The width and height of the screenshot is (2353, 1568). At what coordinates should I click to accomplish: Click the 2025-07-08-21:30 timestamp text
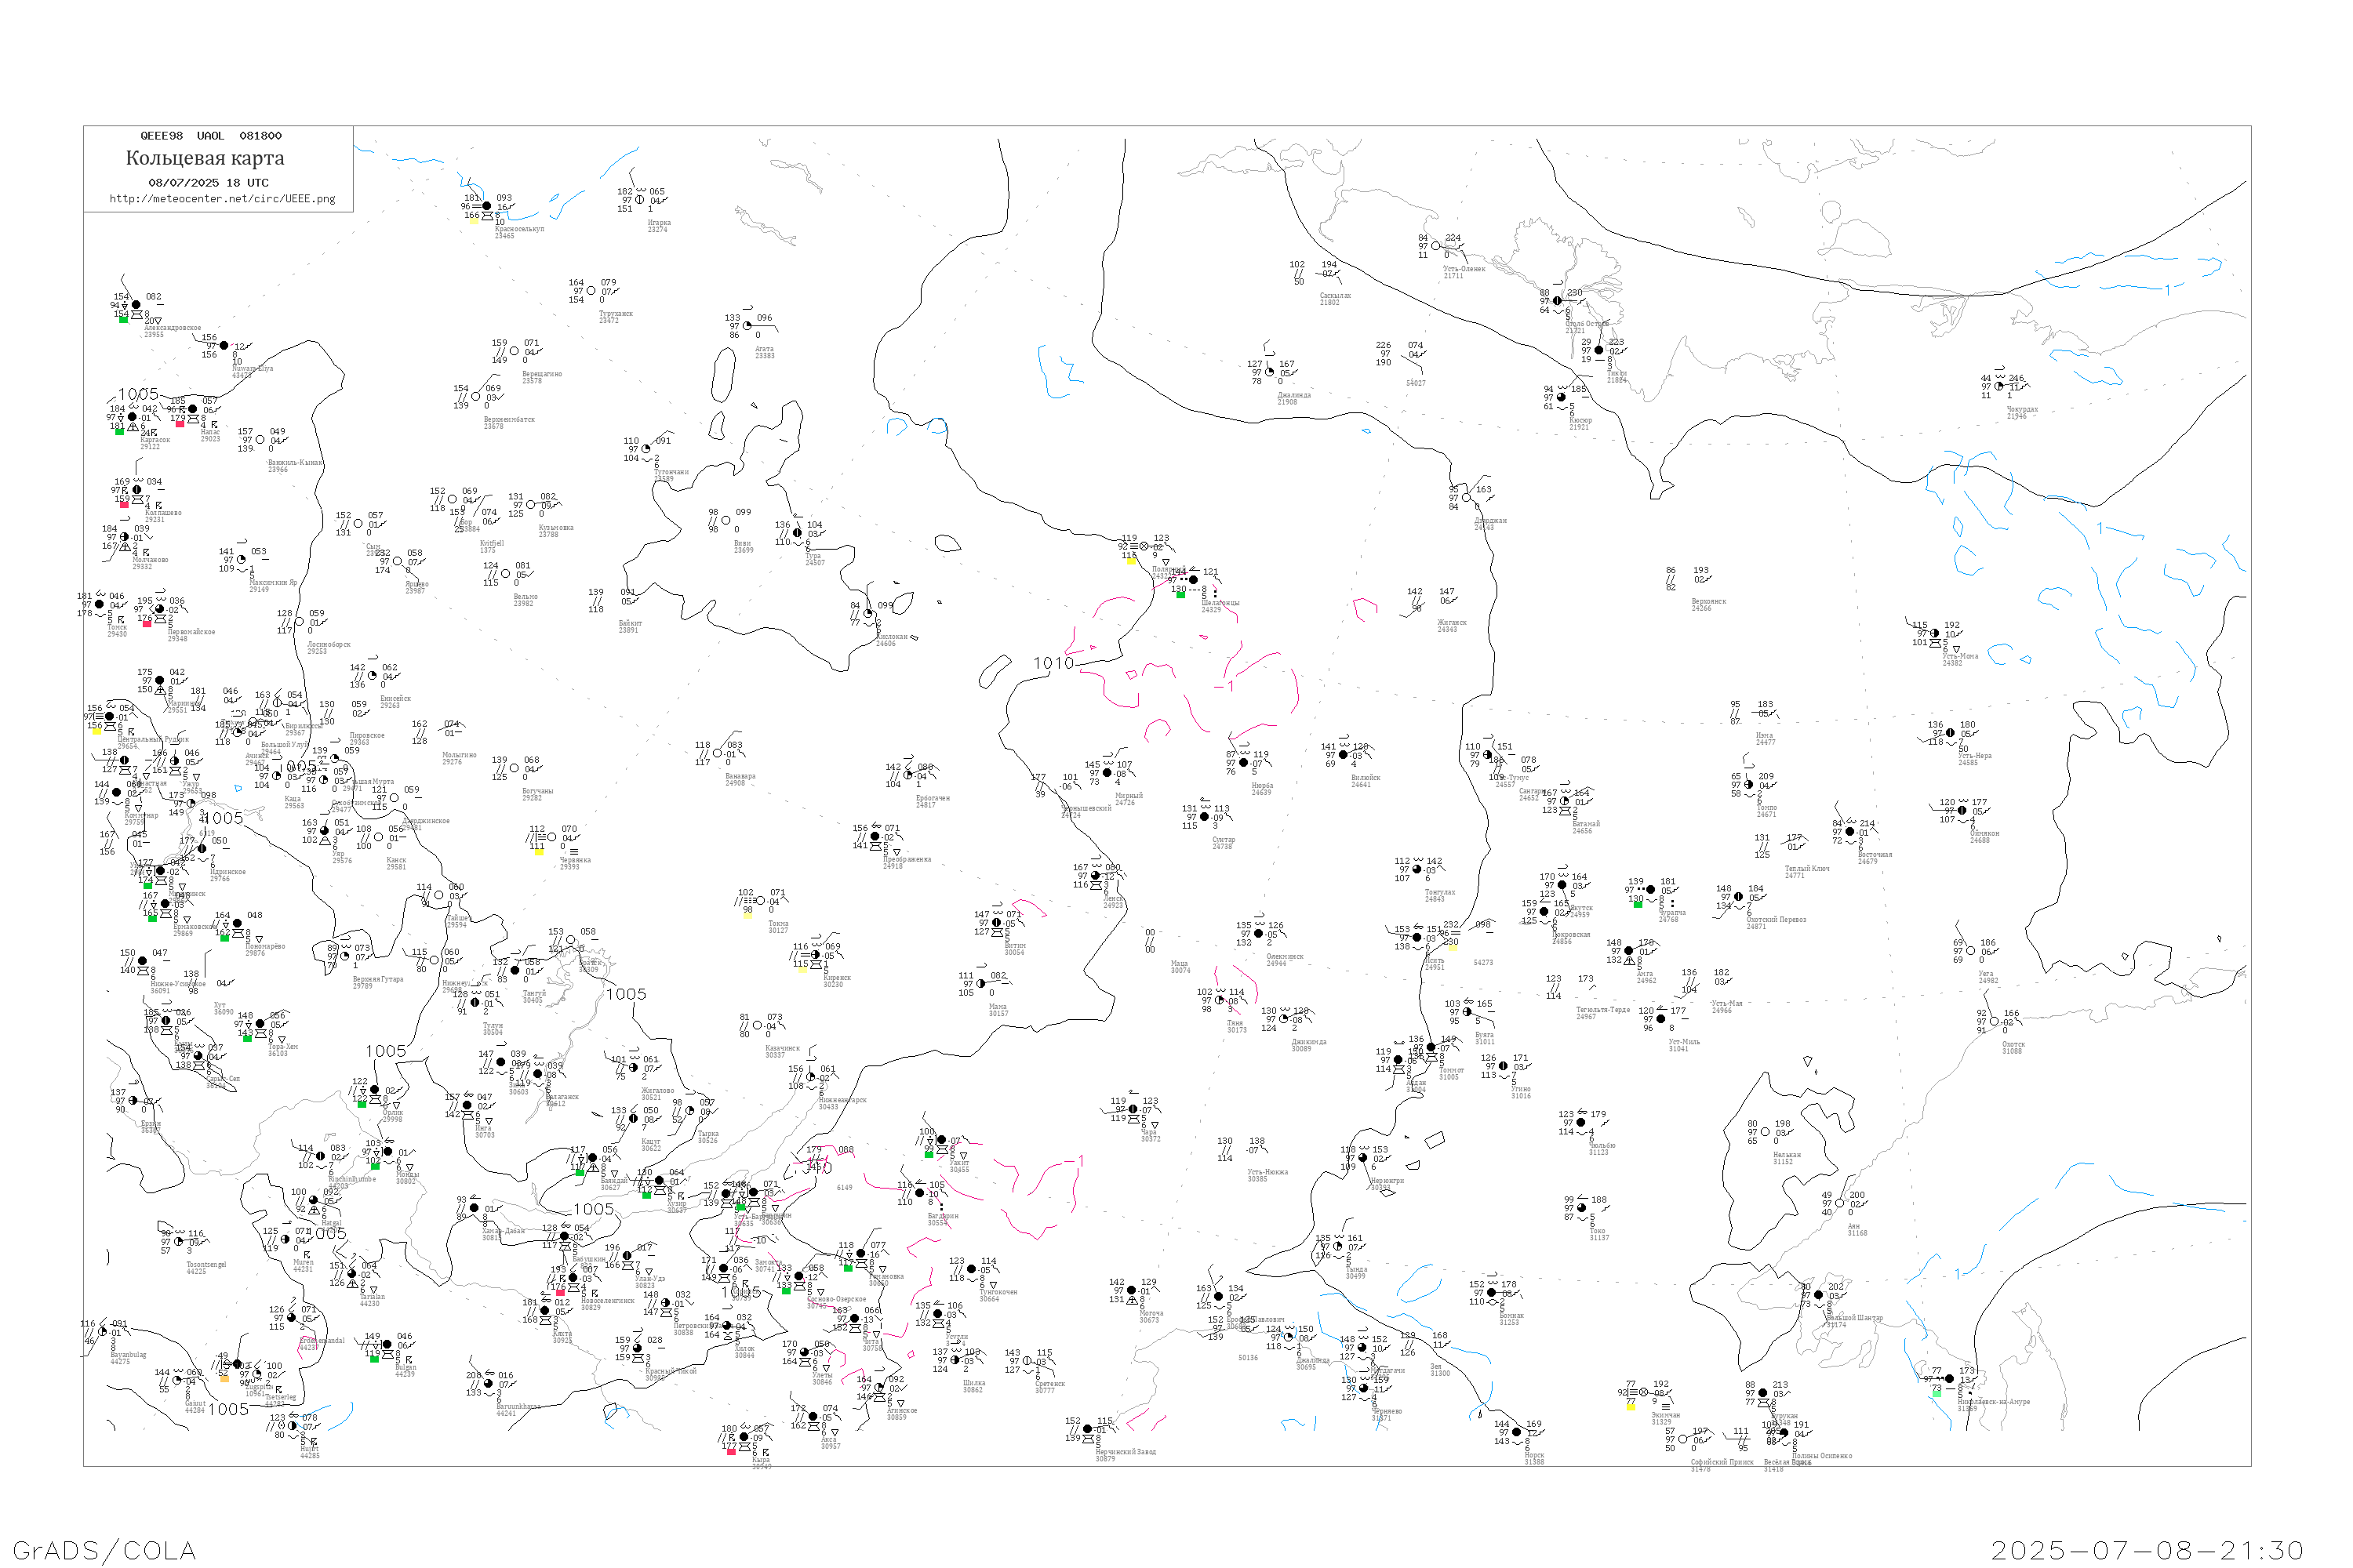click(2147, 1551)
